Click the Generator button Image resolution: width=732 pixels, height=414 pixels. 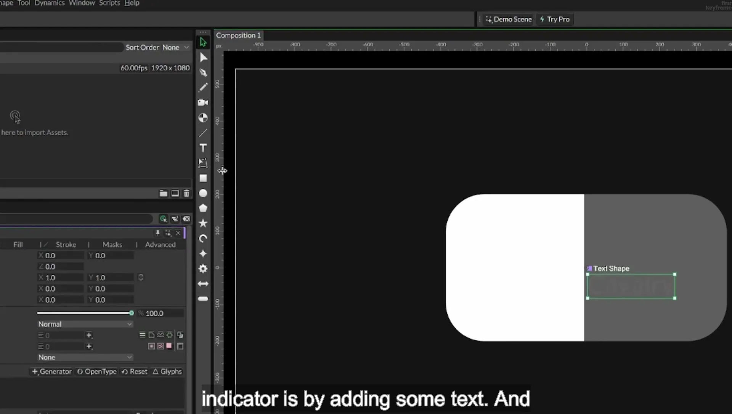pos(52,371)
